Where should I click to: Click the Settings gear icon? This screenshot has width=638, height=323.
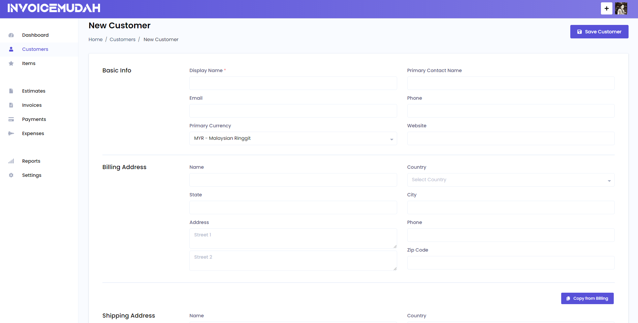tap(11, 175)
